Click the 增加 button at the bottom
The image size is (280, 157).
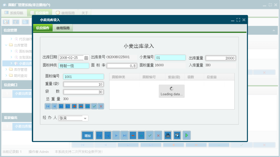87,135
